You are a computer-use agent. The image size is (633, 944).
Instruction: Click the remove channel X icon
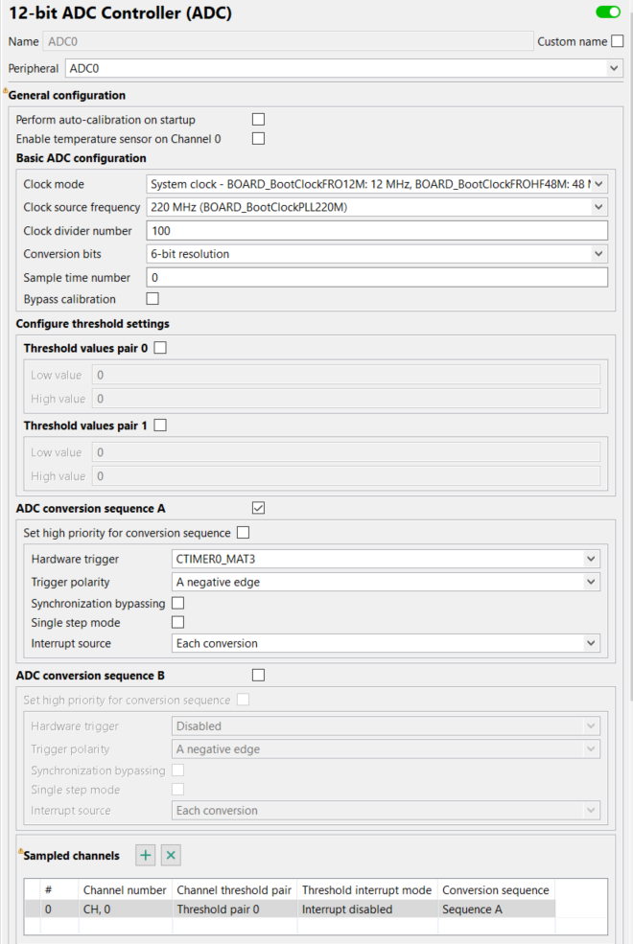click(171, 855)
